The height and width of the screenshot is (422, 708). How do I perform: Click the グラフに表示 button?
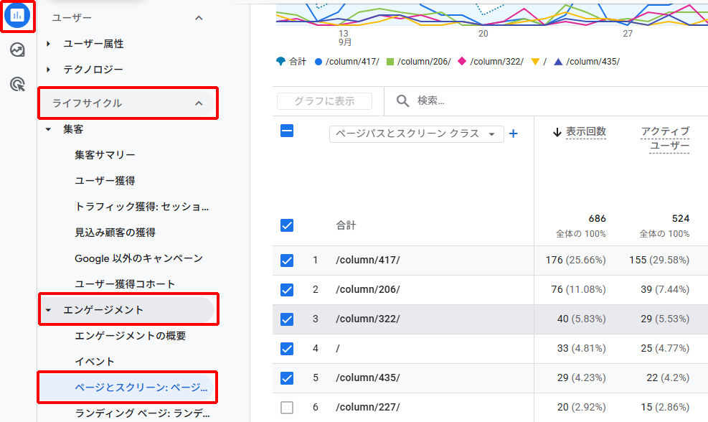(325, 101)
